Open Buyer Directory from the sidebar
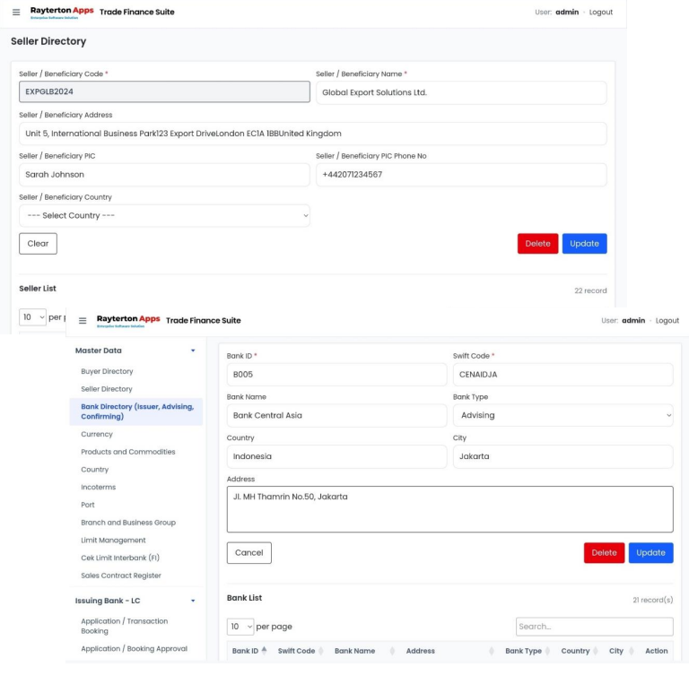 [107, 371]
